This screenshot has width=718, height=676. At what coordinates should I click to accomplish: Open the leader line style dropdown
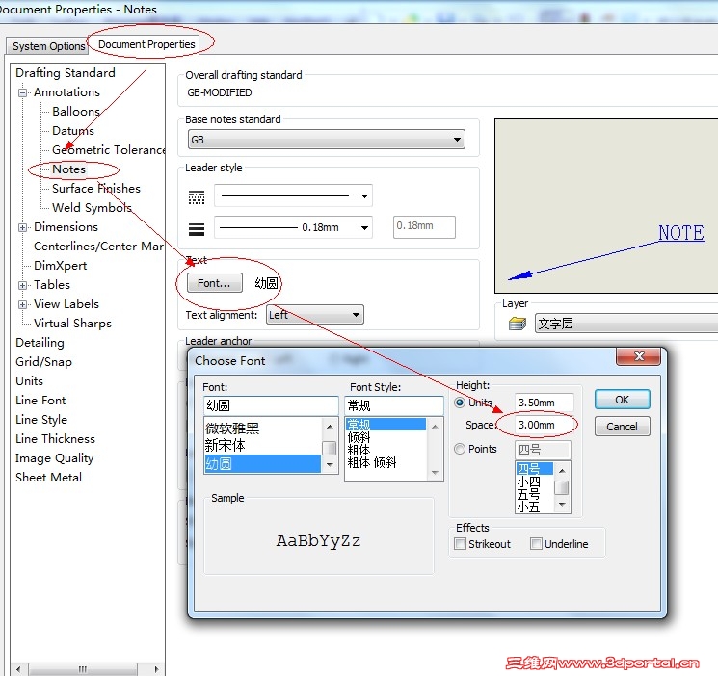tap(293, 196)
